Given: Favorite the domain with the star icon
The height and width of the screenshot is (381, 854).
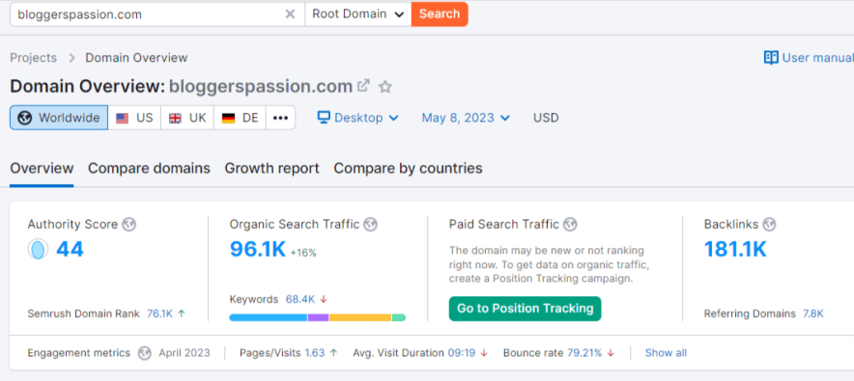Looking at the screenshot, I should coord(385,87).
